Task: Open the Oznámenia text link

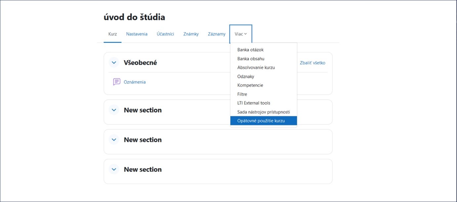Action: point(135,82)
